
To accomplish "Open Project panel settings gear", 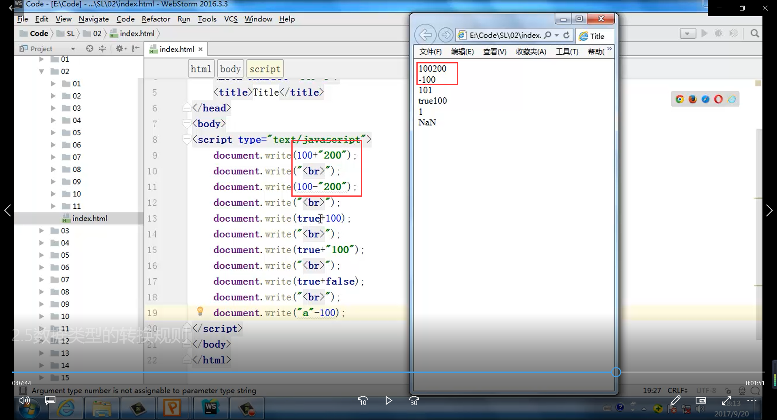I will tap(121, 48).
